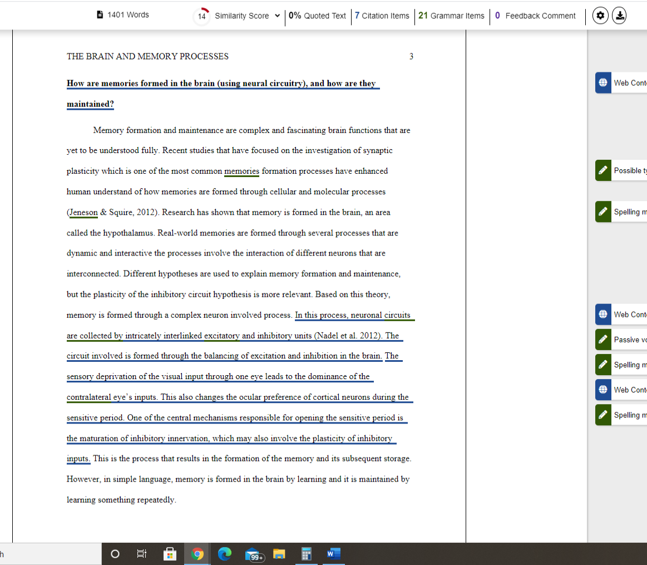
Task: Click the 1401 Words count
Action: tap(128, 15)
